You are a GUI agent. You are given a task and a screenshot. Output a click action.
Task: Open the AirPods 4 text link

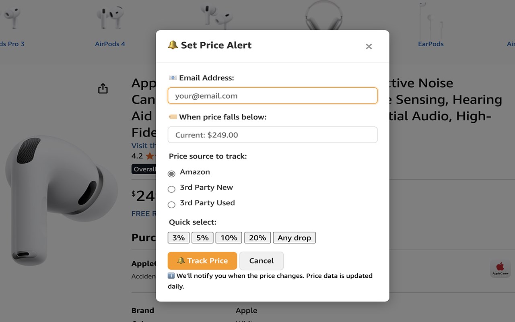(110, 44)
